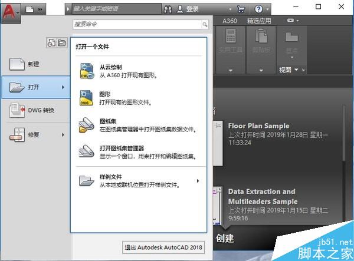Switch to the 精选应用 ribbon tab
Viewport: 354px width, 261px height.
pos(259,21)
